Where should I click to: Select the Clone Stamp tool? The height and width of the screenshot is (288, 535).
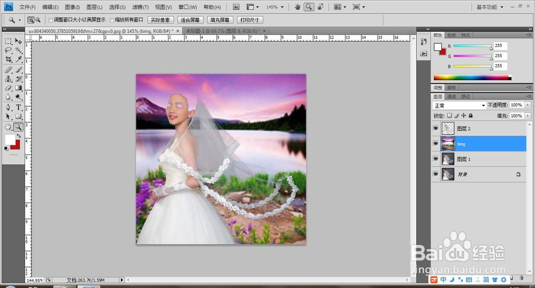(x=8, y=79)
